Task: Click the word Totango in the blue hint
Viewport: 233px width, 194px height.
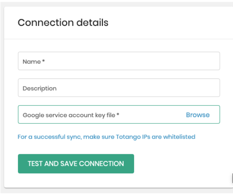Action: click(x=128, y=137)
